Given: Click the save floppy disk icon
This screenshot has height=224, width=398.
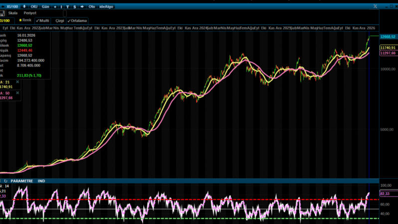Looking at the screenshot, I should [2, 13].
